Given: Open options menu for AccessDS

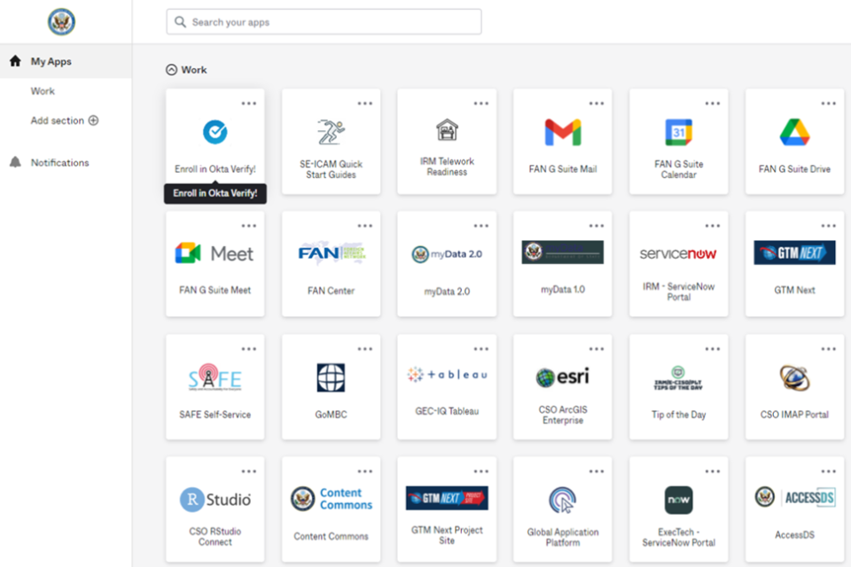Looking at the screenshot, I should [x=828, y=471].
